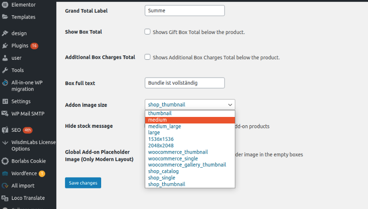Click the Elementor icon in sidebar
Screen dimensions: 368x209
pos(5,5)
